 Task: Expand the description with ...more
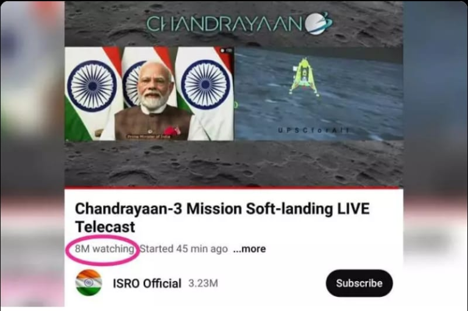[249, 249]
